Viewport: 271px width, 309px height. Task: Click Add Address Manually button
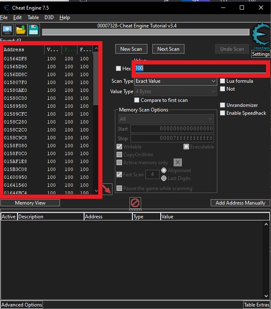point(240,203)
